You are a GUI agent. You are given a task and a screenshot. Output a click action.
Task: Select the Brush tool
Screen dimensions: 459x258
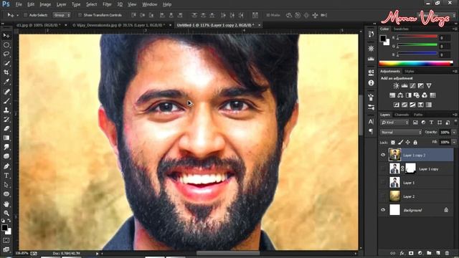6,101
